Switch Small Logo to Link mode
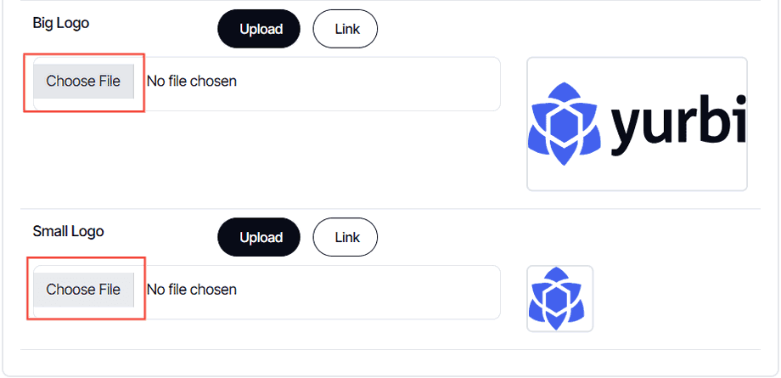The width and height of the screenshot is (781, 378). [x=346, y=237]
